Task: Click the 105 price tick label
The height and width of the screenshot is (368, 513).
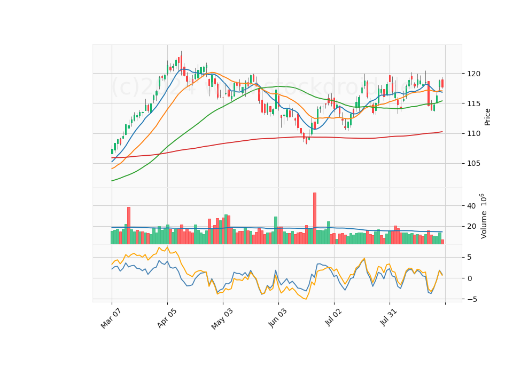Action: (473, 163)
